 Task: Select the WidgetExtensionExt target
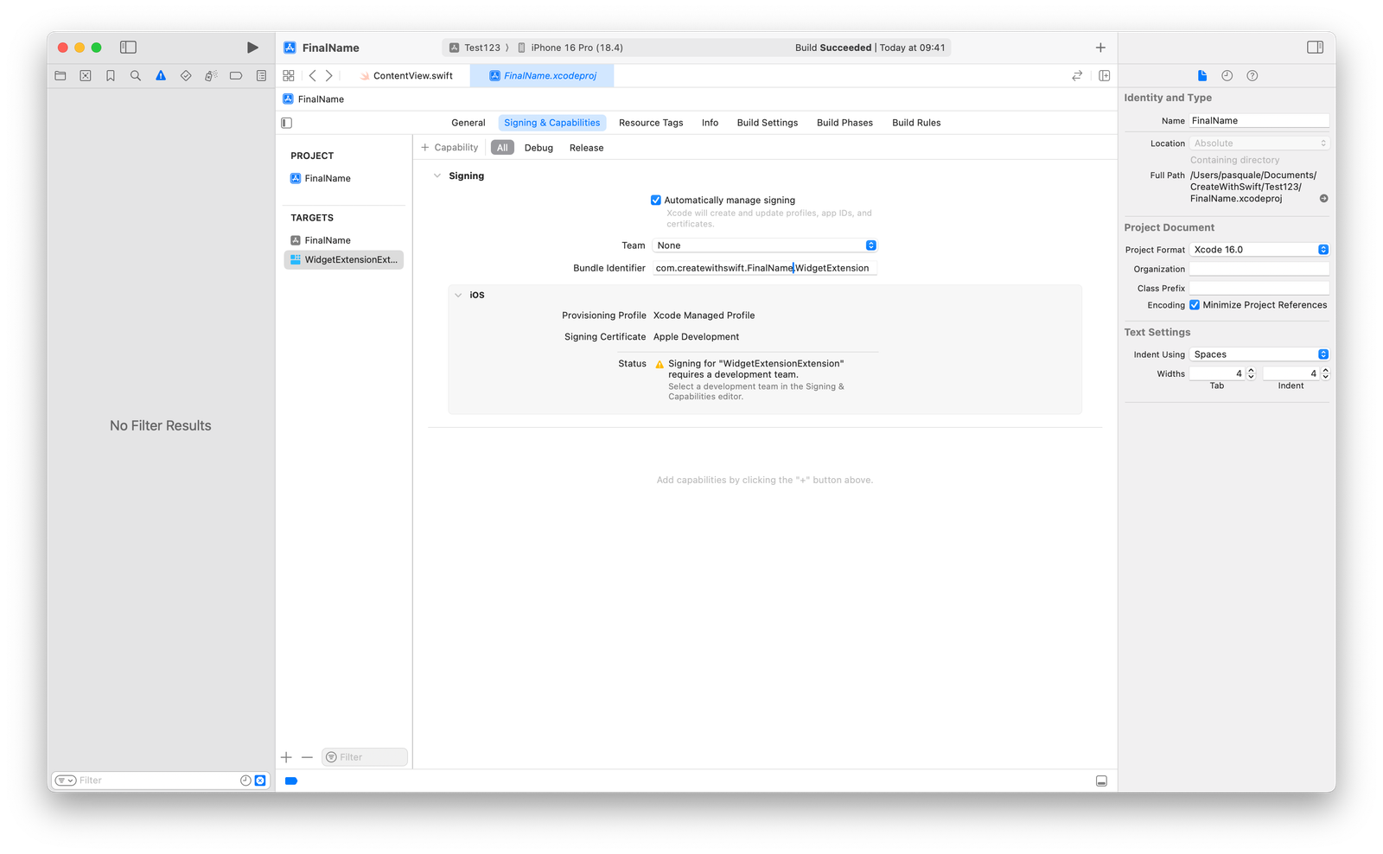(x=344, y=259)
